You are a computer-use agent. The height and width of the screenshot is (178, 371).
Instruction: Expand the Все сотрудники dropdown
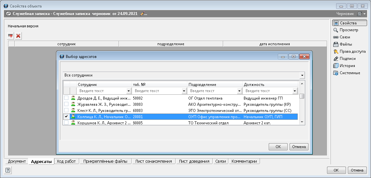coord(302,75)
